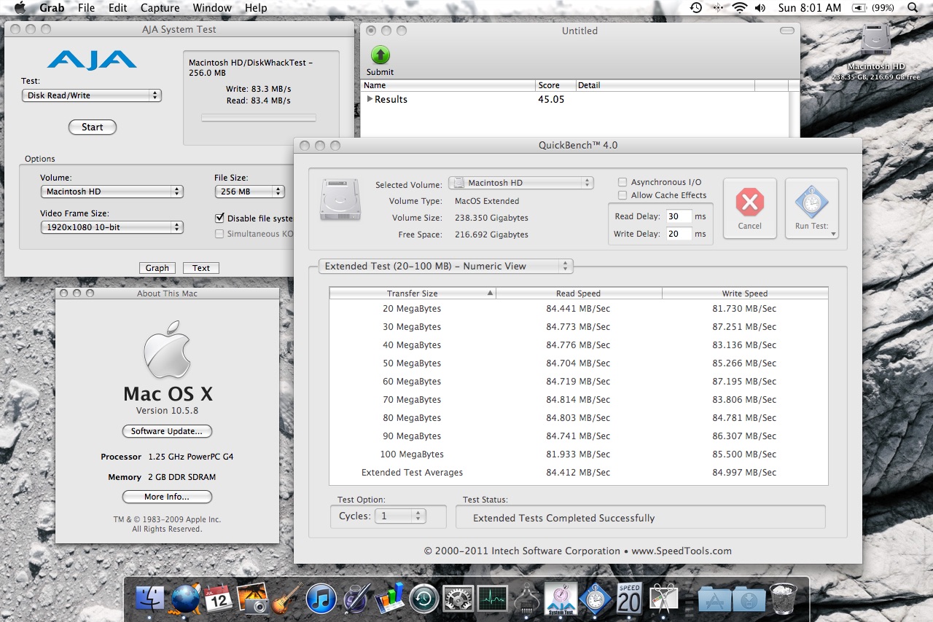
Task: Click the Score column header in Untitled
Action: point(555,85)
